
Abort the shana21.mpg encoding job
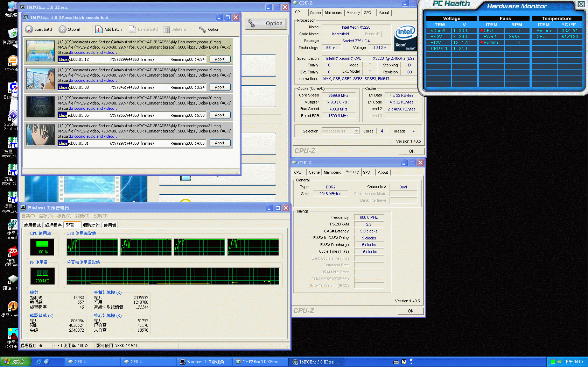220,143
